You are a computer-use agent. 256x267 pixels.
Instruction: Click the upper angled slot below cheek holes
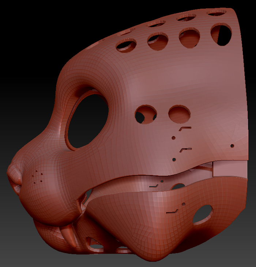tap(185, 129)
